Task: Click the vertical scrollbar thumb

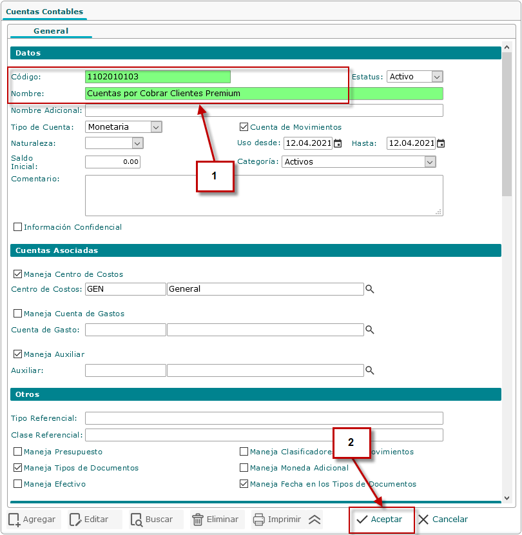Action: tap(507, 124)
